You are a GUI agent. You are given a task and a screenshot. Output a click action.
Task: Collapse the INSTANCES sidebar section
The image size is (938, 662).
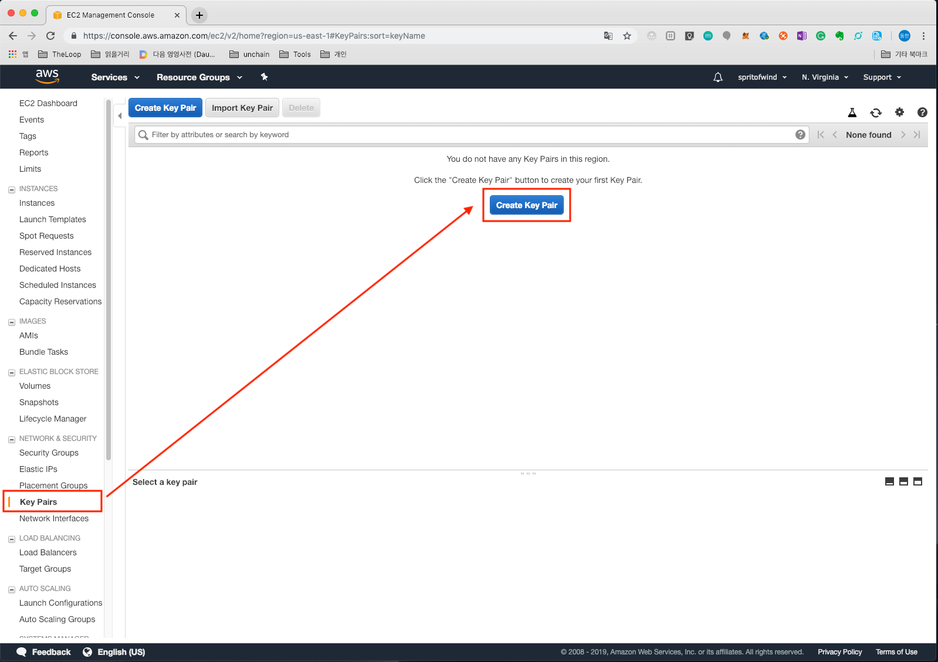[x=12, y=189]
